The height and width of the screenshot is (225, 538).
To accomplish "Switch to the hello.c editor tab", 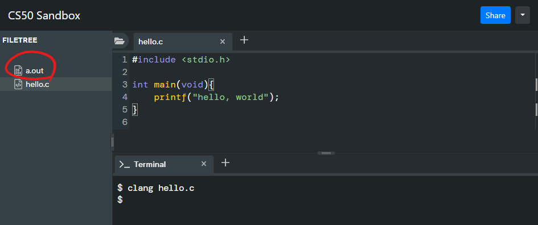I will [x=151, y=42].
